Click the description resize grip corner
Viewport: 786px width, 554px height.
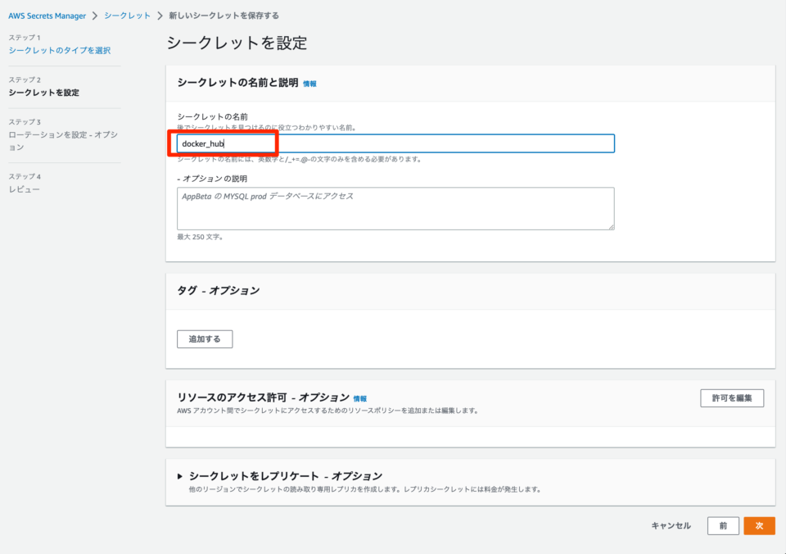click(x=611, y=227)
